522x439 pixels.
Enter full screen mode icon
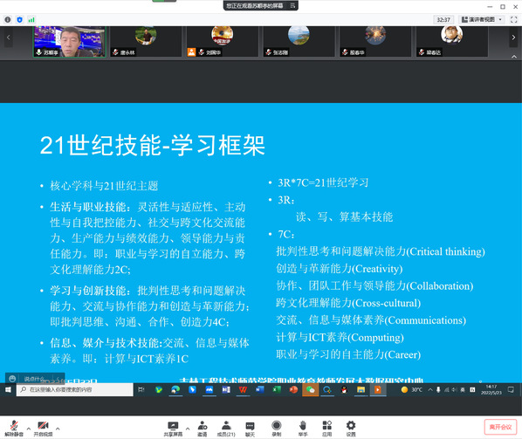coord(513,19)
